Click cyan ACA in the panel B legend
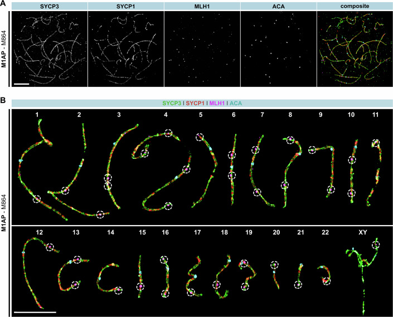The image size is (393, 317). [x=236, y=103]
